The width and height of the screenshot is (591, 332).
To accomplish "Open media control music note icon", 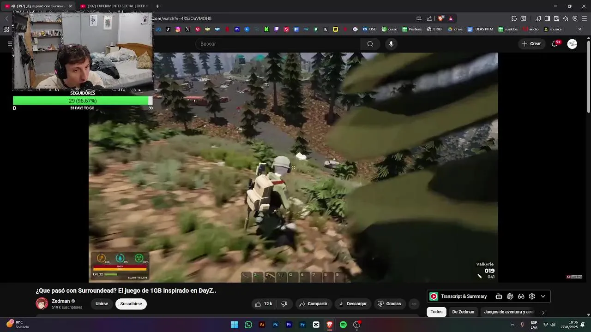I will pos(538,18).
